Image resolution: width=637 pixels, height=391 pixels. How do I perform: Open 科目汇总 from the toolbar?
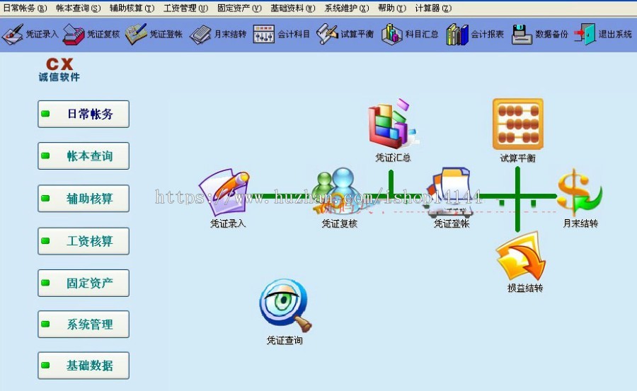click(410, 34)
